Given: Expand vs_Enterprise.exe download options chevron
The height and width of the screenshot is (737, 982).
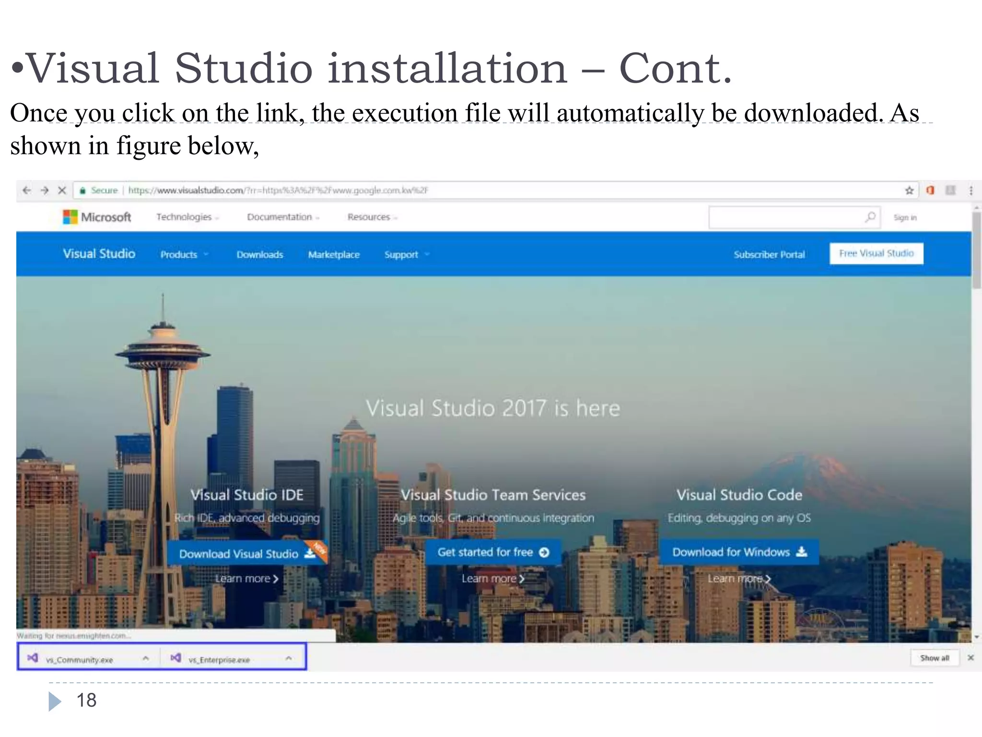Looking at the screenshot, I should 289,659.
